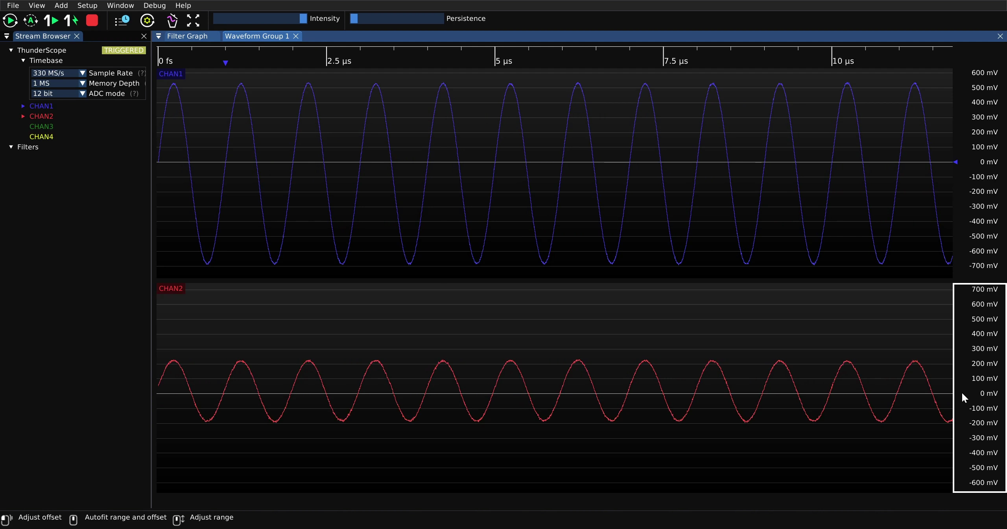This screenshot has height=529, width=1007.
Task: Click the Intensity slider
Action: click(260, 18)
